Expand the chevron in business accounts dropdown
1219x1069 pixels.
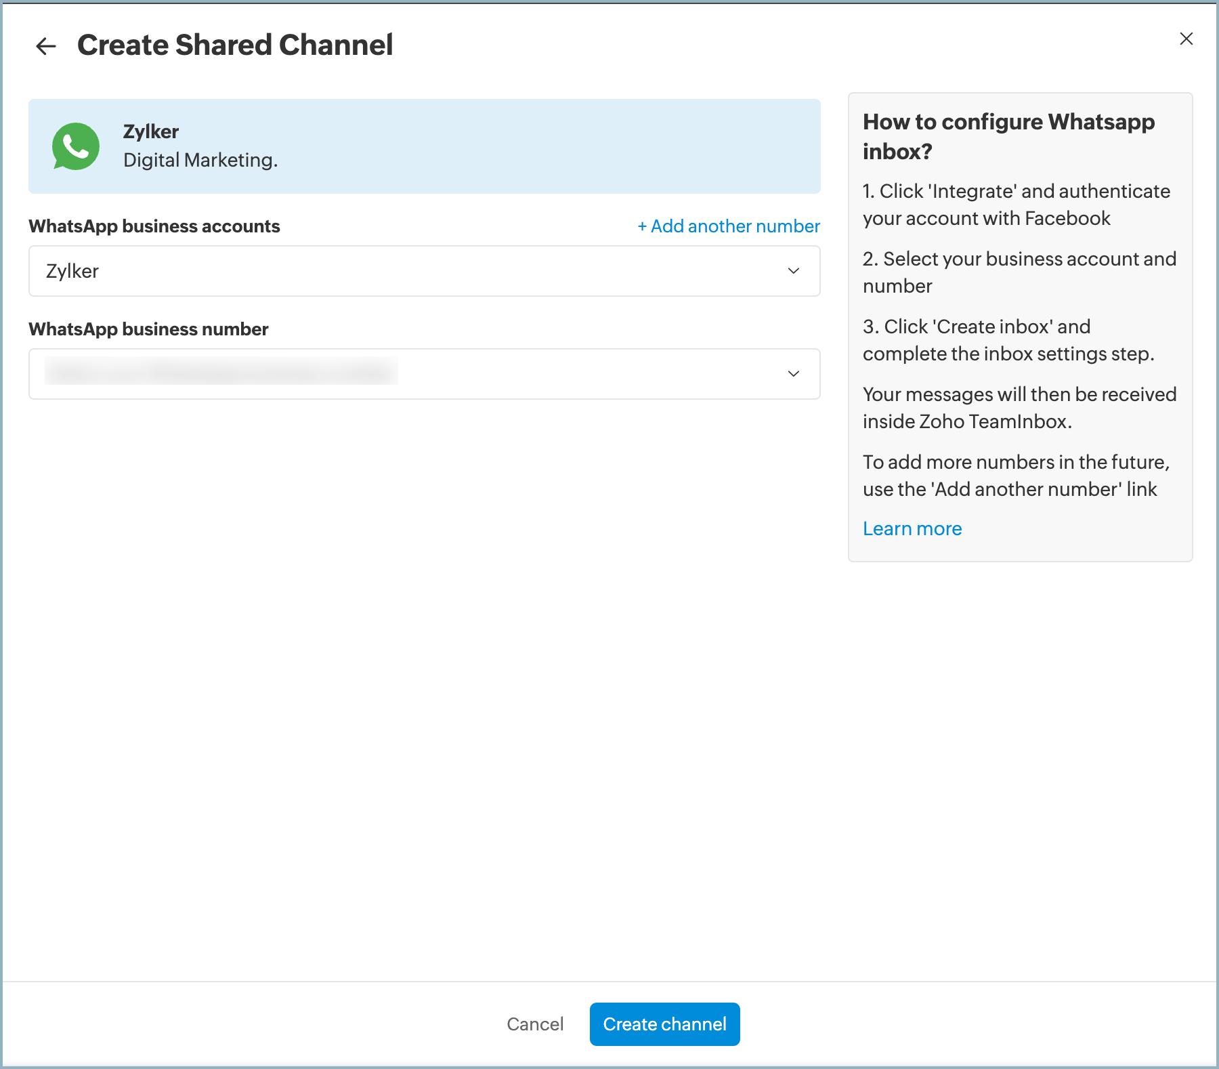pos(793,271)
